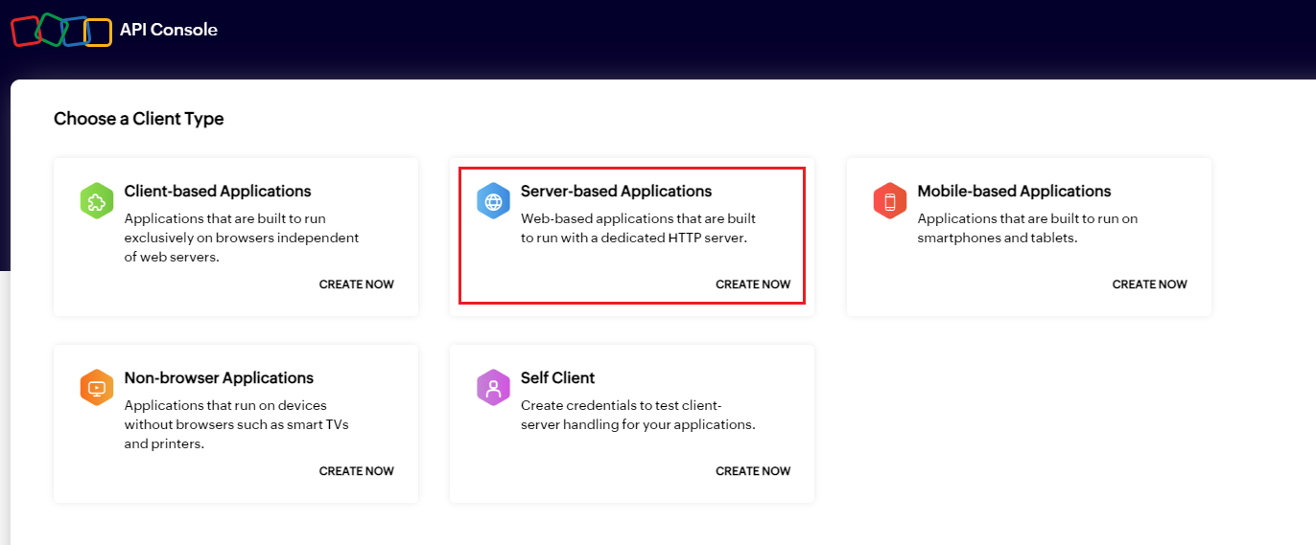Click the orange TV Non-browser Applications icon
The width and height of the screenshot is (1316, 545).
[97, 388]
